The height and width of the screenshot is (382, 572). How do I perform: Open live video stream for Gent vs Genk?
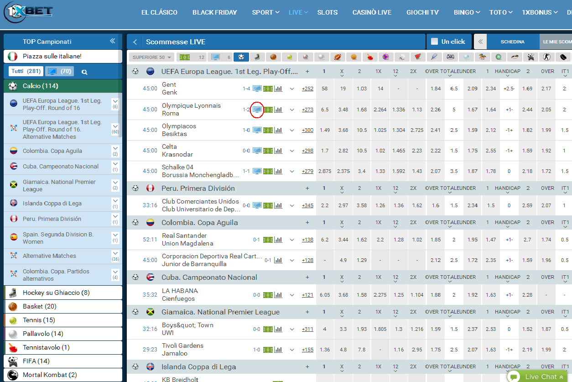click(x=257, y=89)
